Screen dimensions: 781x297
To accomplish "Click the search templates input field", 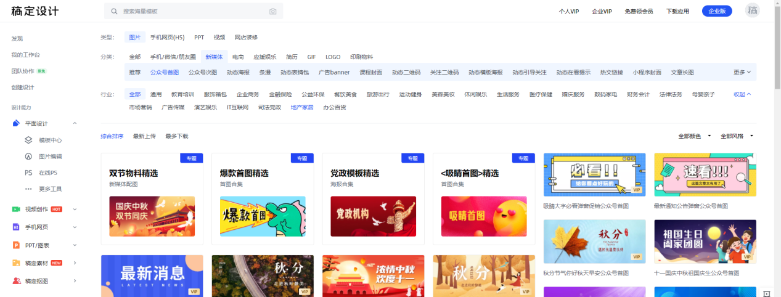I will point(194,11).
